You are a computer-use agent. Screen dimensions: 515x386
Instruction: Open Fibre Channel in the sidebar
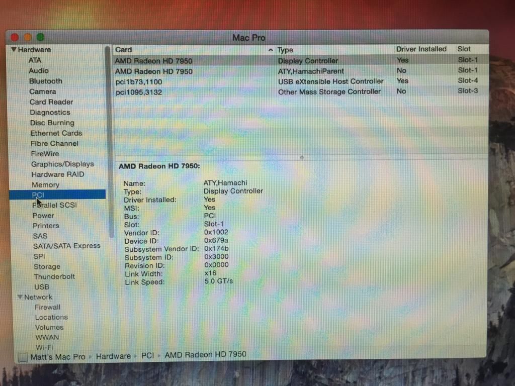pos(54,143)
